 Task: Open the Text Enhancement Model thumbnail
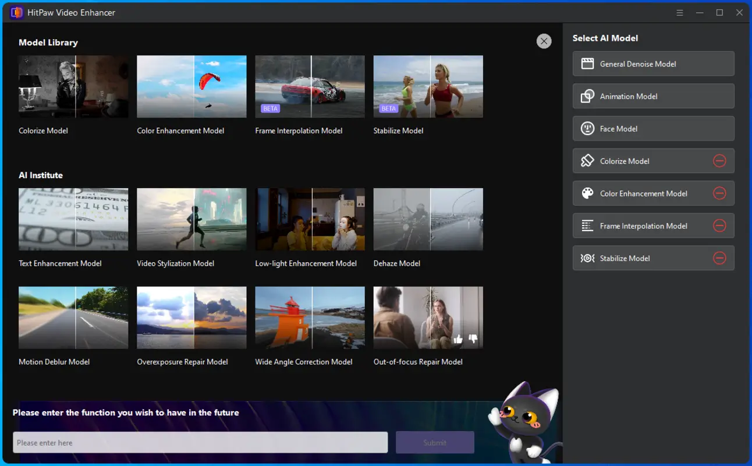point(73,219)
